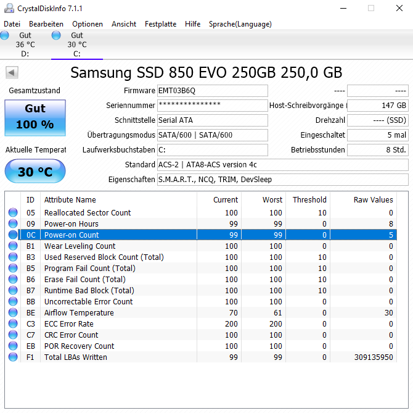Click the status orb for Uncorrectable Error Count

pyautogui.click(x=13, y=301)
